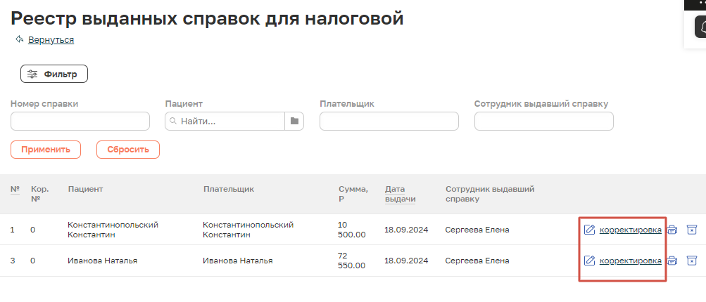Print the certificate for Иванова Наталья
706x302 pixels.
672,261
